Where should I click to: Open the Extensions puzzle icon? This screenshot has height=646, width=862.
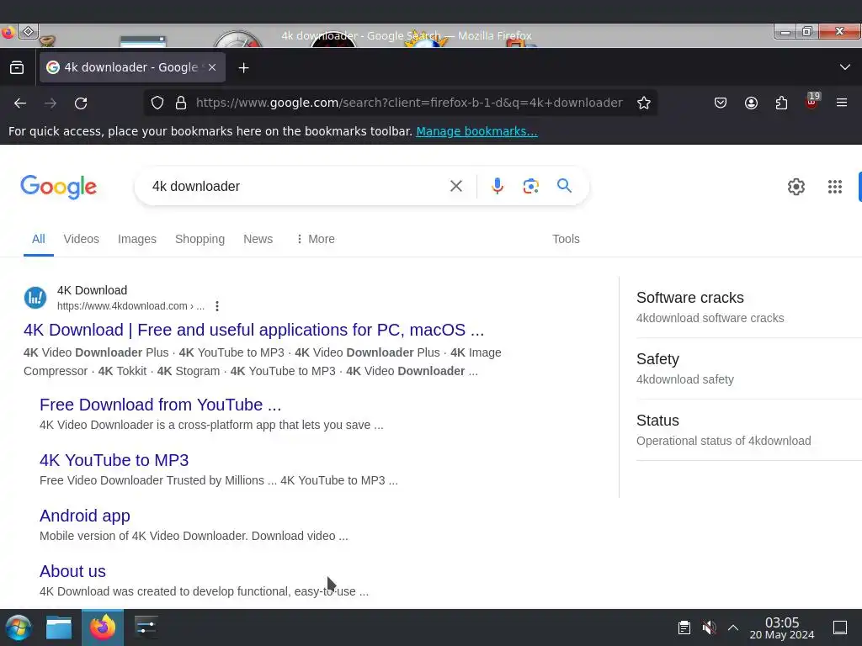click(781, 103)
